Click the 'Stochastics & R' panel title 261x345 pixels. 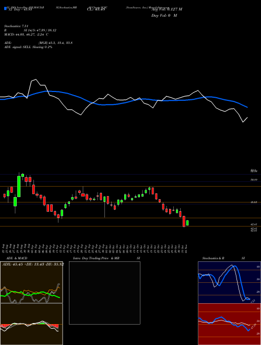pos(213,258)
